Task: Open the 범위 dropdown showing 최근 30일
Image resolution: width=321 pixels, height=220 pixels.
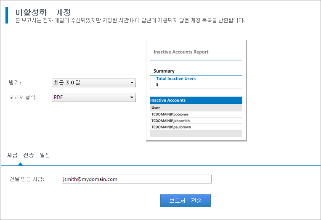Action: tap(93, 83)
